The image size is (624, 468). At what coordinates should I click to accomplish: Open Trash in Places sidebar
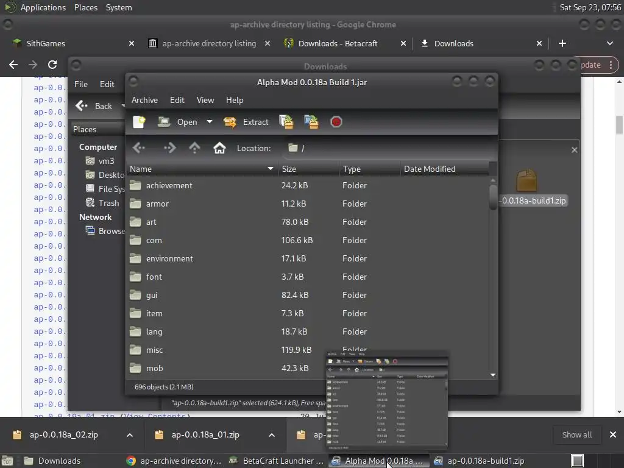tap(103, 203)
